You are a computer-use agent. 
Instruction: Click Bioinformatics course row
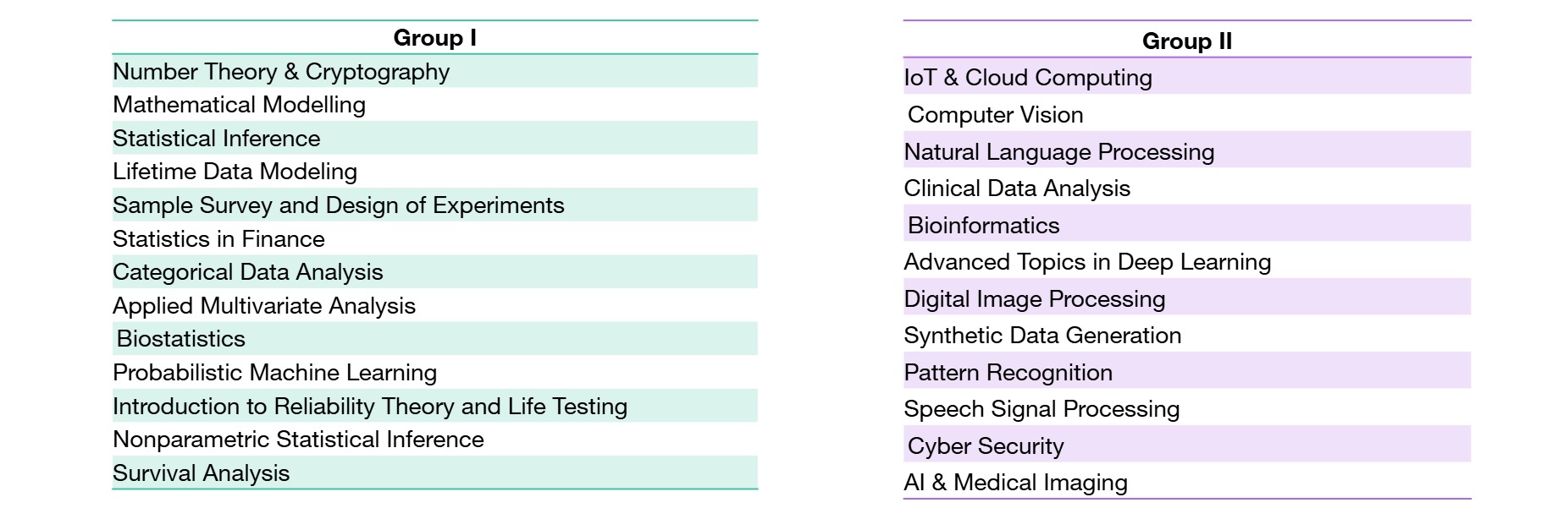[983, 226]
